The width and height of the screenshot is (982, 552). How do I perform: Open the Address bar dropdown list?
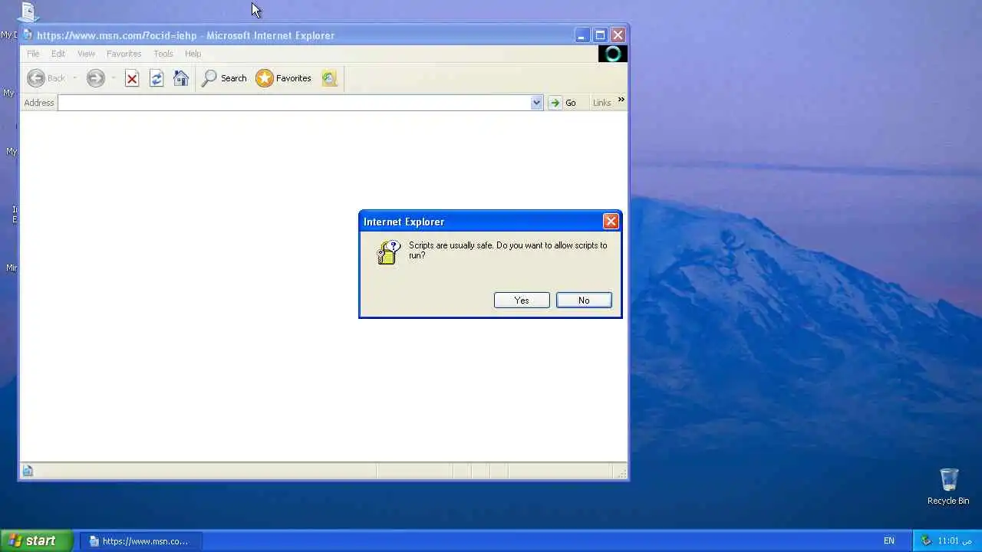coord(536,103)
